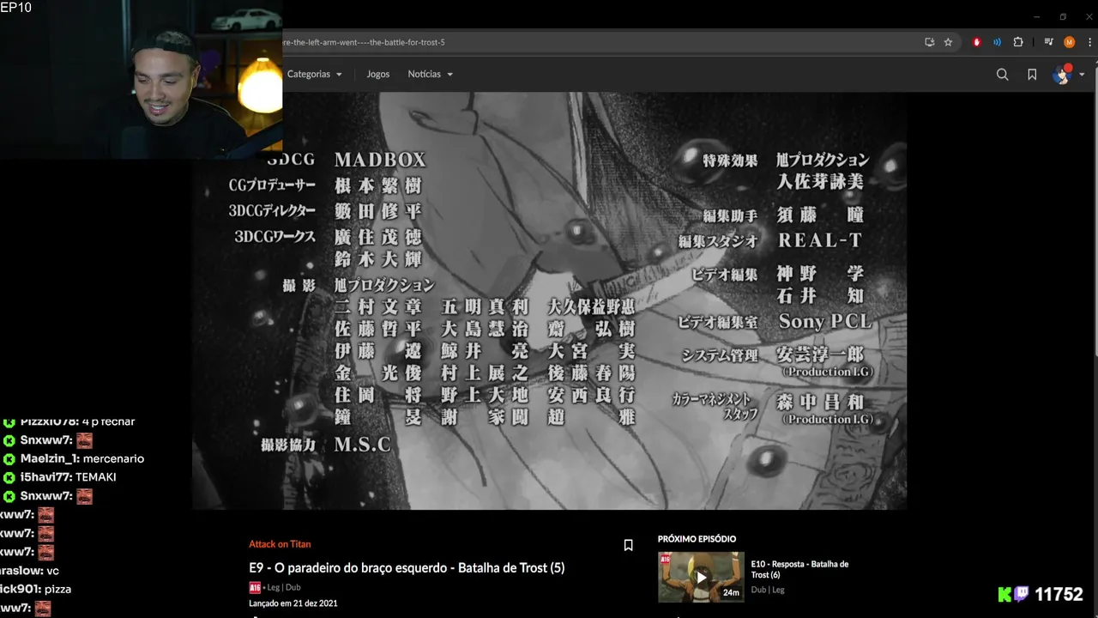Click the install app icon in address bar
The width and height of the screenshot is (1098, 618).
[x=929, y=42]
